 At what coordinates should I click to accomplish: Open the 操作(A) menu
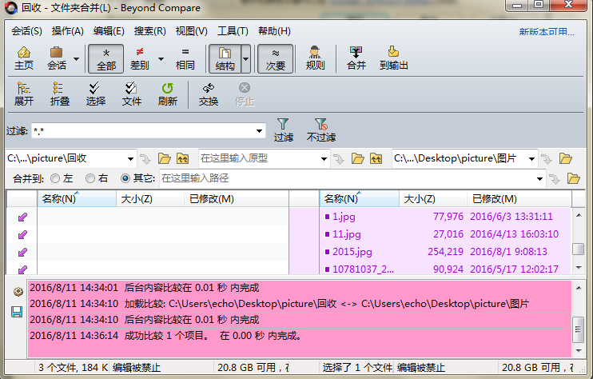click(67, 31)
